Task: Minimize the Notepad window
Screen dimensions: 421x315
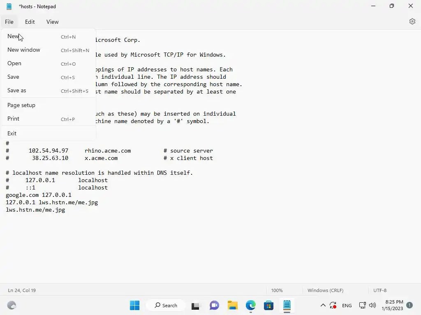Action: 373,6
